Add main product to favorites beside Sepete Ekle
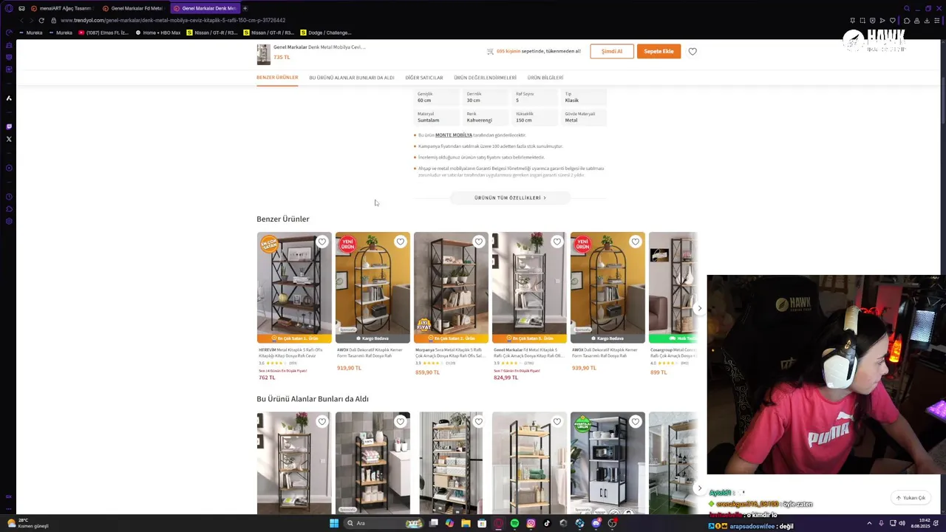The width and height of the screenshot is (946, 532). 693,52
